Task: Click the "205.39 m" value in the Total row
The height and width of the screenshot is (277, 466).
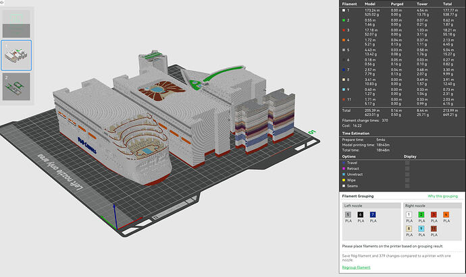Action: pos(372,111)
